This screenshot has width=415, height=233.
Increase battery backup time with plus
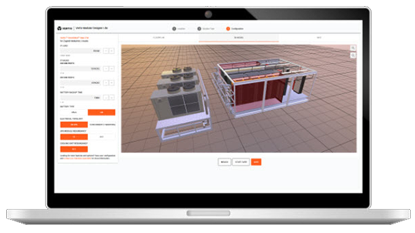tap(112, 97)
